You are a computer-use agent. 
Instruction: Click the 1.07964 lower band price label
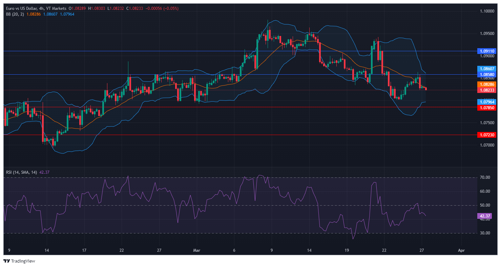tap(487, 102)
